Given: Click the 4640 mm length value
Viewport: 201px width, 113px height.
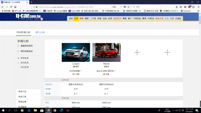Looking at the screenshot, I should click(x=76, y=103).
